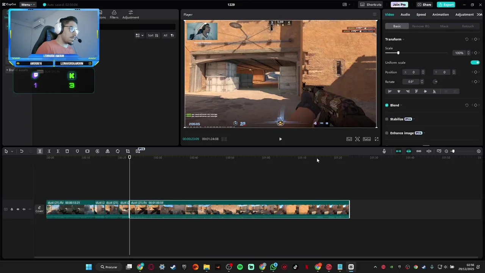Hide the main track with eye icon

18,209
